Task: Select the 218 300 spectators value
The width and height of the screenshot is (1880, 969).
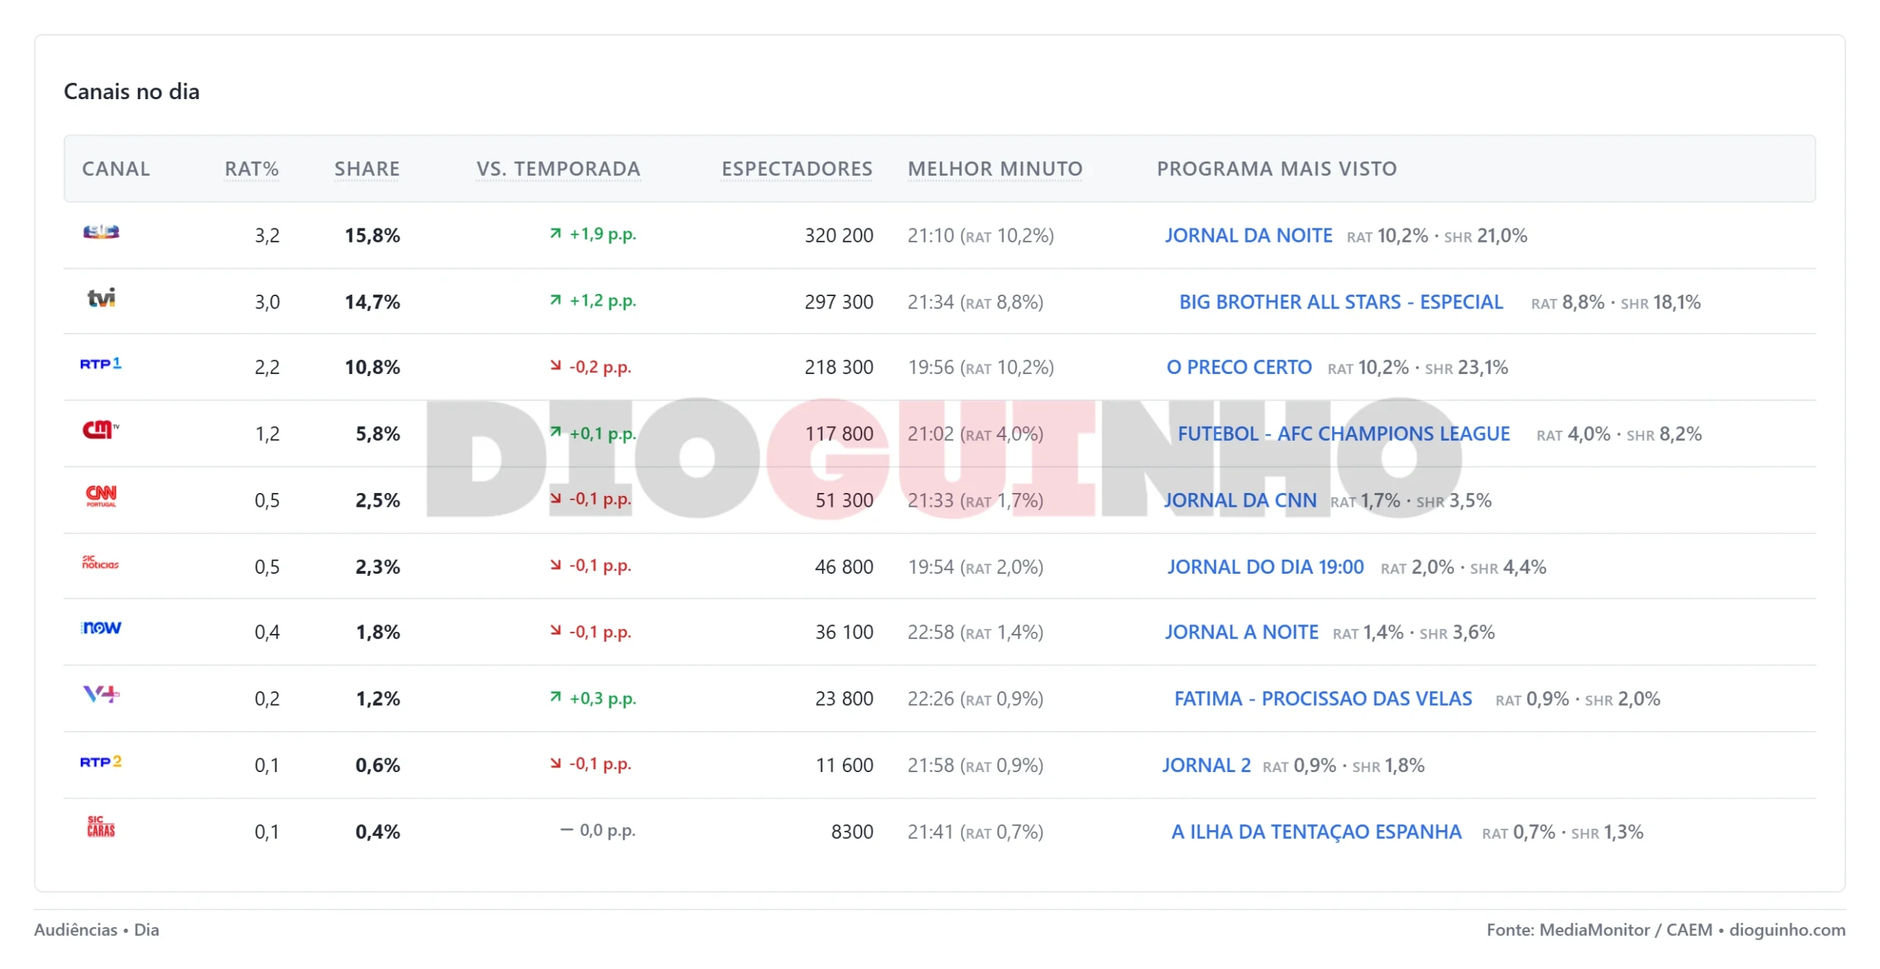Action: click(x=839, y=367)
